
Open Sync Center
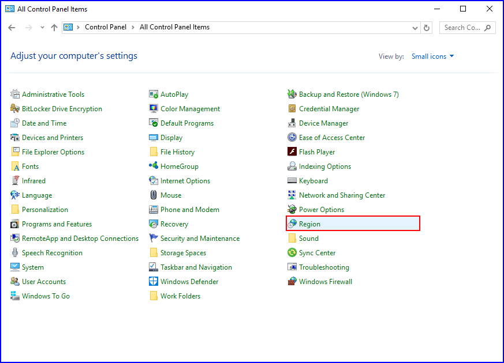317,252
